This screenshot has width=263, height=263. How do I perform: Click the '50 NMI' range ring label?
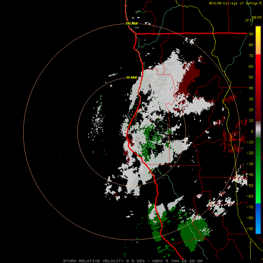131,77
